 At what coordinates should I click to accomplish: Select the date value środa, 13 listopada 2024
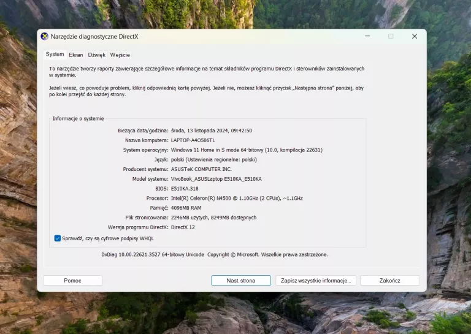212,131
